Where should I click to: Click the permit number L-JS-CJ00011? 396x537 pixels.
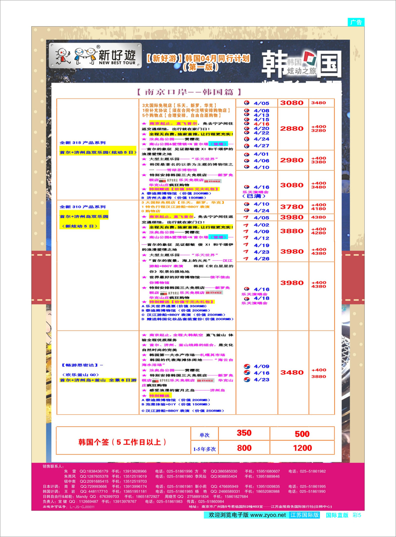coord(82,507)
